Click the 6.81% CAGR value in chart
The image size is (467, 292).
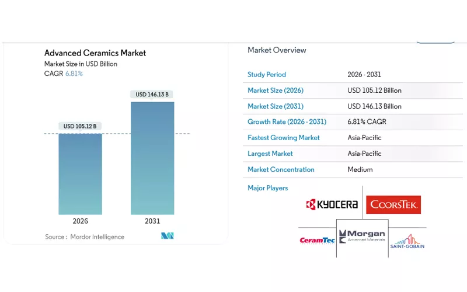pos(74,74)
